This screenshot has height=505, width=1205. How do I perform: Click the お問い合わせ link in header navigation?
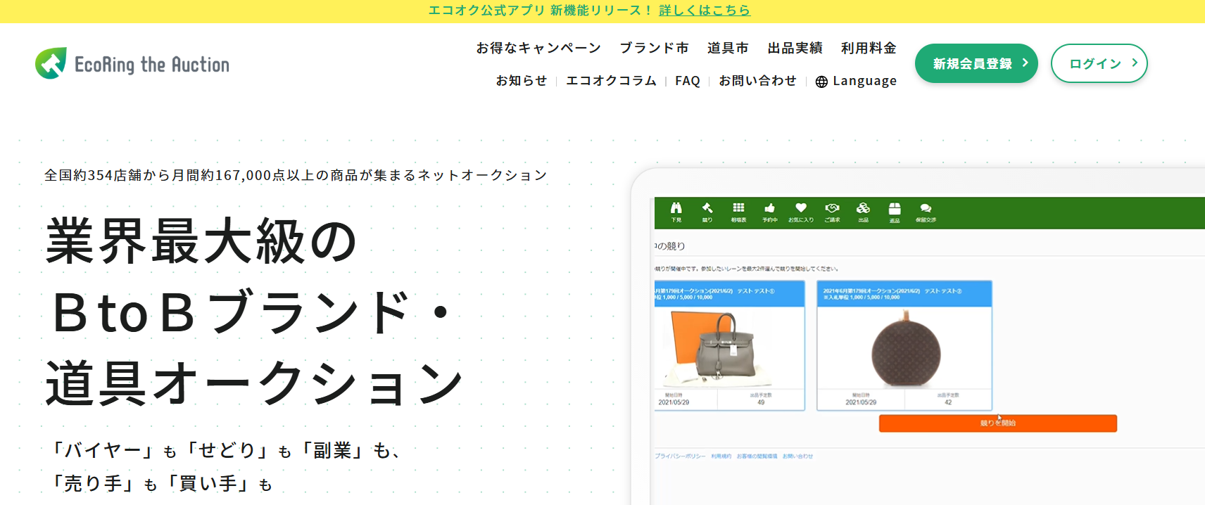(757, 81)
